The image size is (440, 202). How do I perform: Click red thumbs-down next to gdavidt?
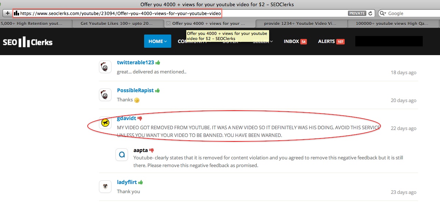tap(140, 119)
